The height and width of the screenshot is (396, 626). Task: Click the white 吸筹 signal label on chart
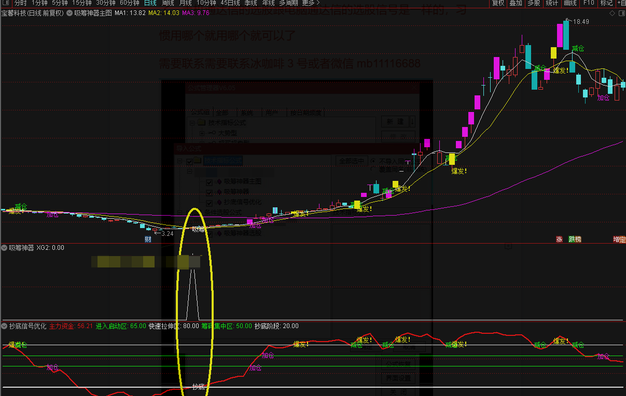pos(198,229)
